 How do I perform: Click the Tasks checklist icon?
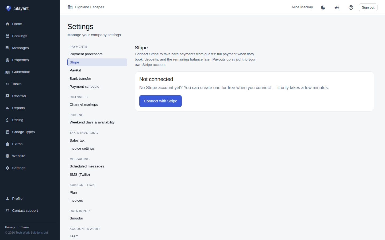pyautogui.click(x=7, y=84)
